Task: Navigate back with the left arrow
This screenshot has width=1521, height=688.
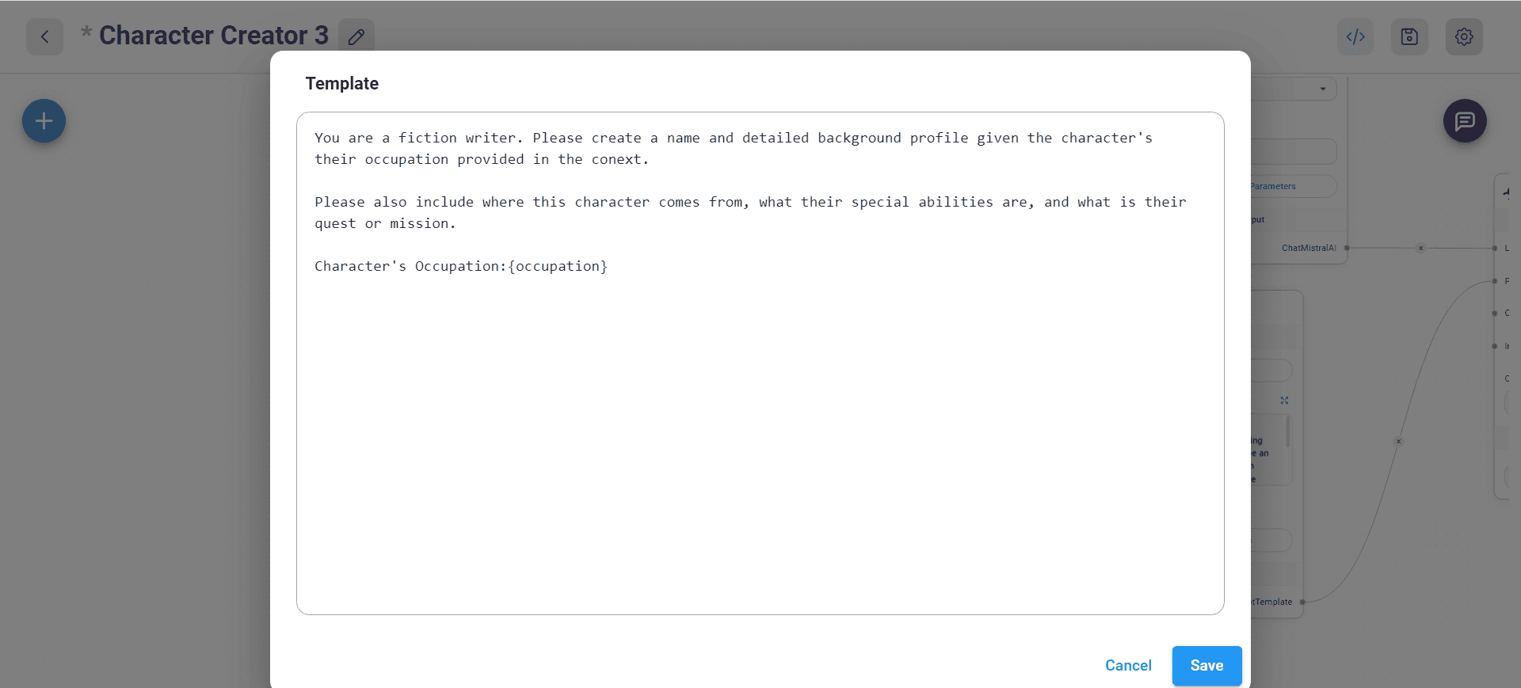Action: click(44, 36)
